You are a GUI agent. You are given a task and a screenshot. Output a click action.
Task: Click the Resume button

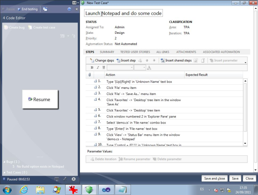tap(40, 99)
